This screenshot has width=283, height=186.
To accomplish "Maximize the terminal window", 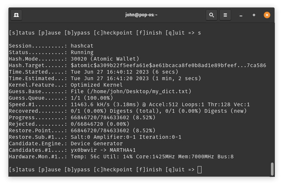I will 254,15.
